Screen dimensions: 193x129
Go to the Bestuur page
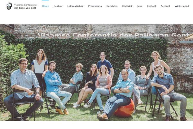(58, 6)
